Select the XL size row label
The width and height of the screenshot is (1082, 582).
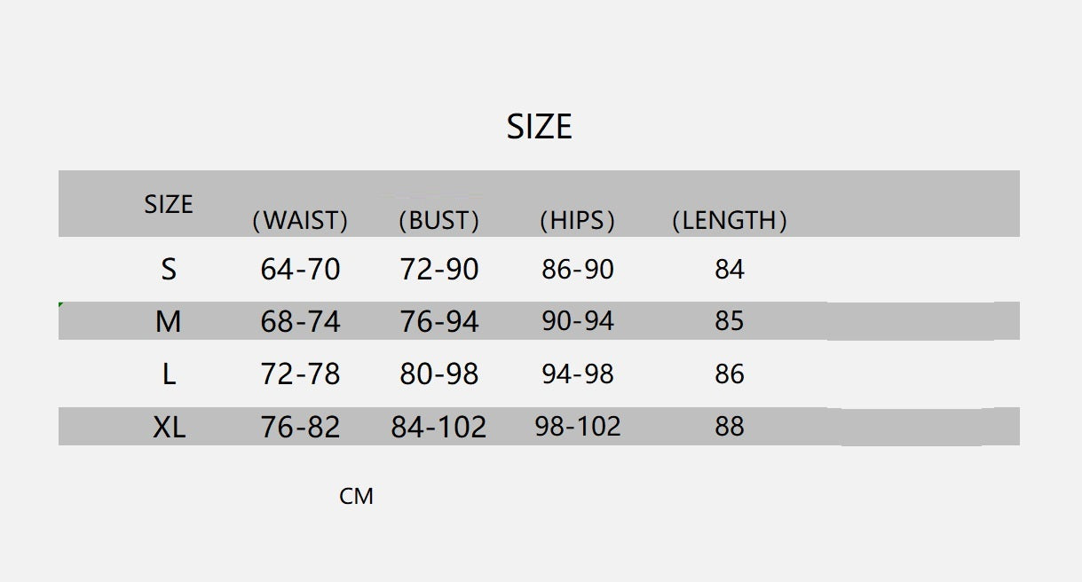169,428
